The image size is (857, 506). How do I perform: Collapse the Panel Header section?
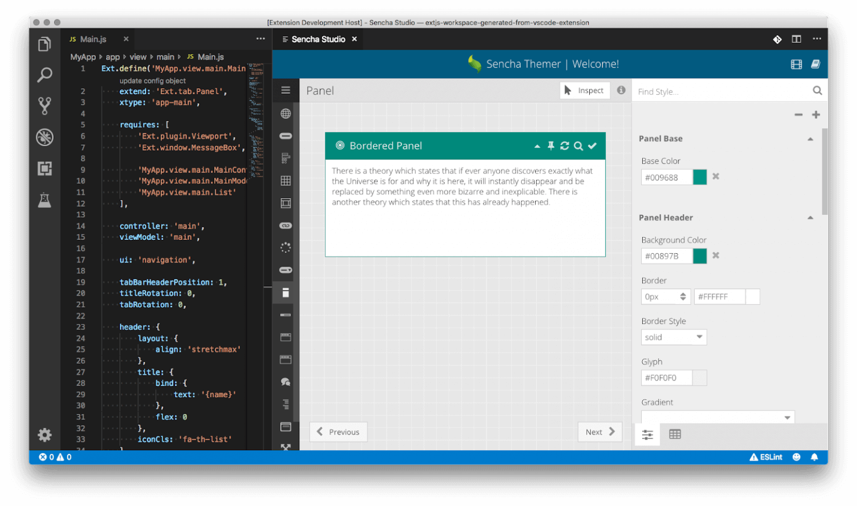click(810, 218)
